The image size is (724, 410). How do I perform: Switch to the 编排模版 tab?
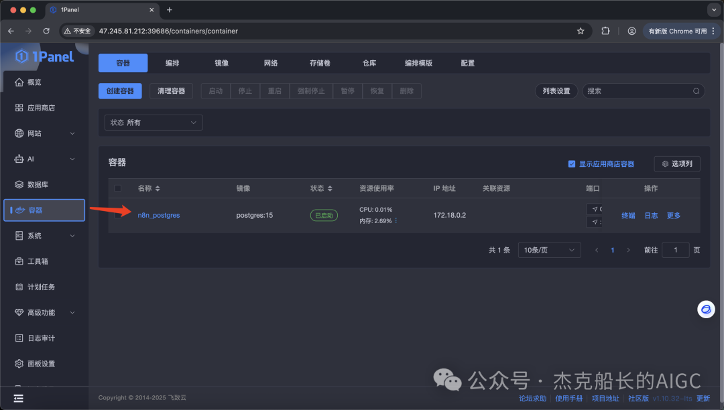[418, 63]
